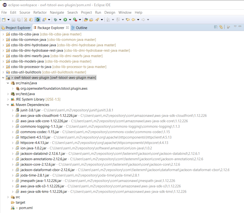
Task: Switch to the Project Explorer tab
Action: point(16,28)
